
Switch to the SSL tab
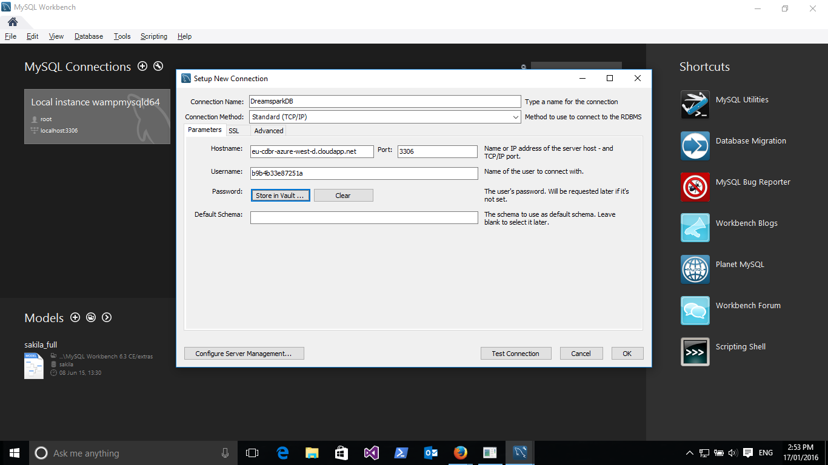tap(234, 131)
